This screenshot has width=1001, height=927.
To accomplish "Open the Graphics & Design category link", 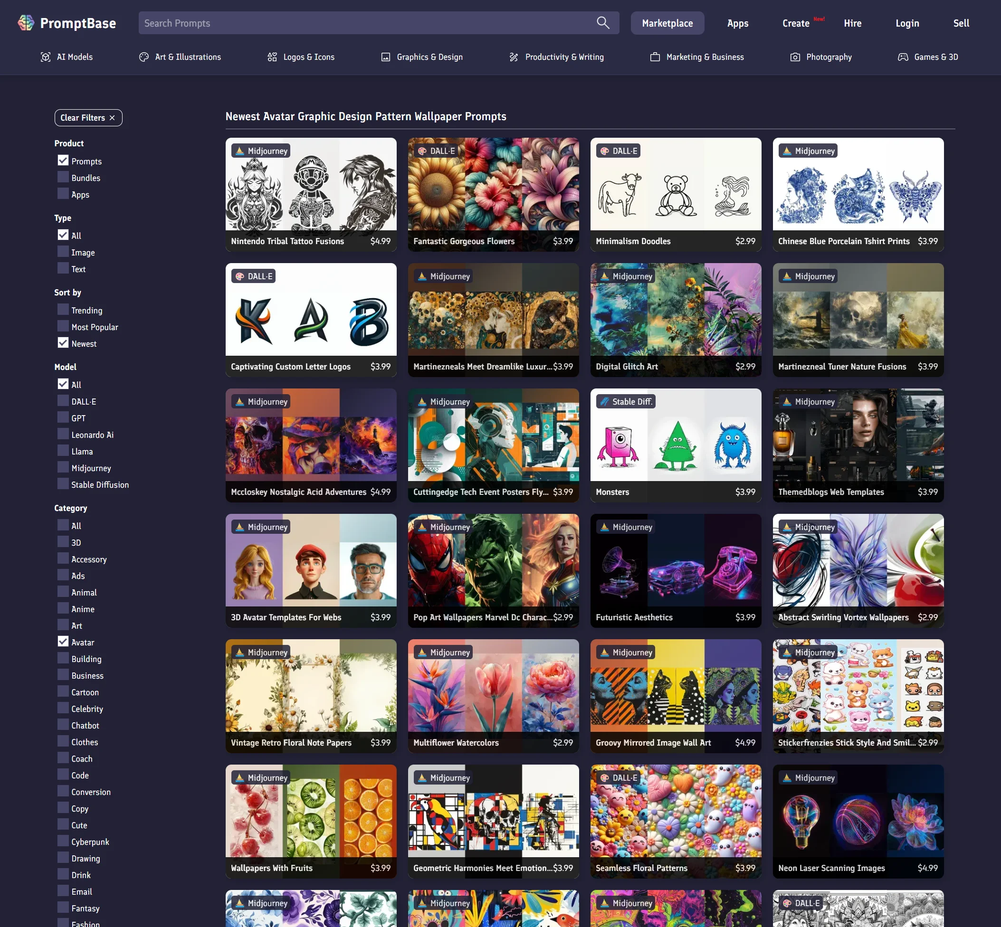I will tap(421, 57).
